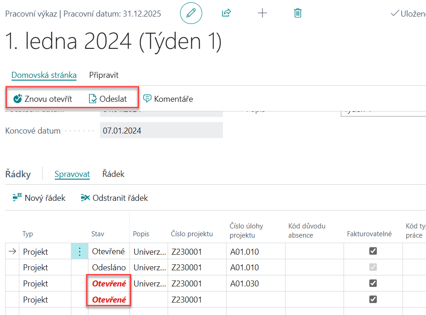Click Stav column header
Viewport: 426px width, 315px height.
(x=98, y=234)
